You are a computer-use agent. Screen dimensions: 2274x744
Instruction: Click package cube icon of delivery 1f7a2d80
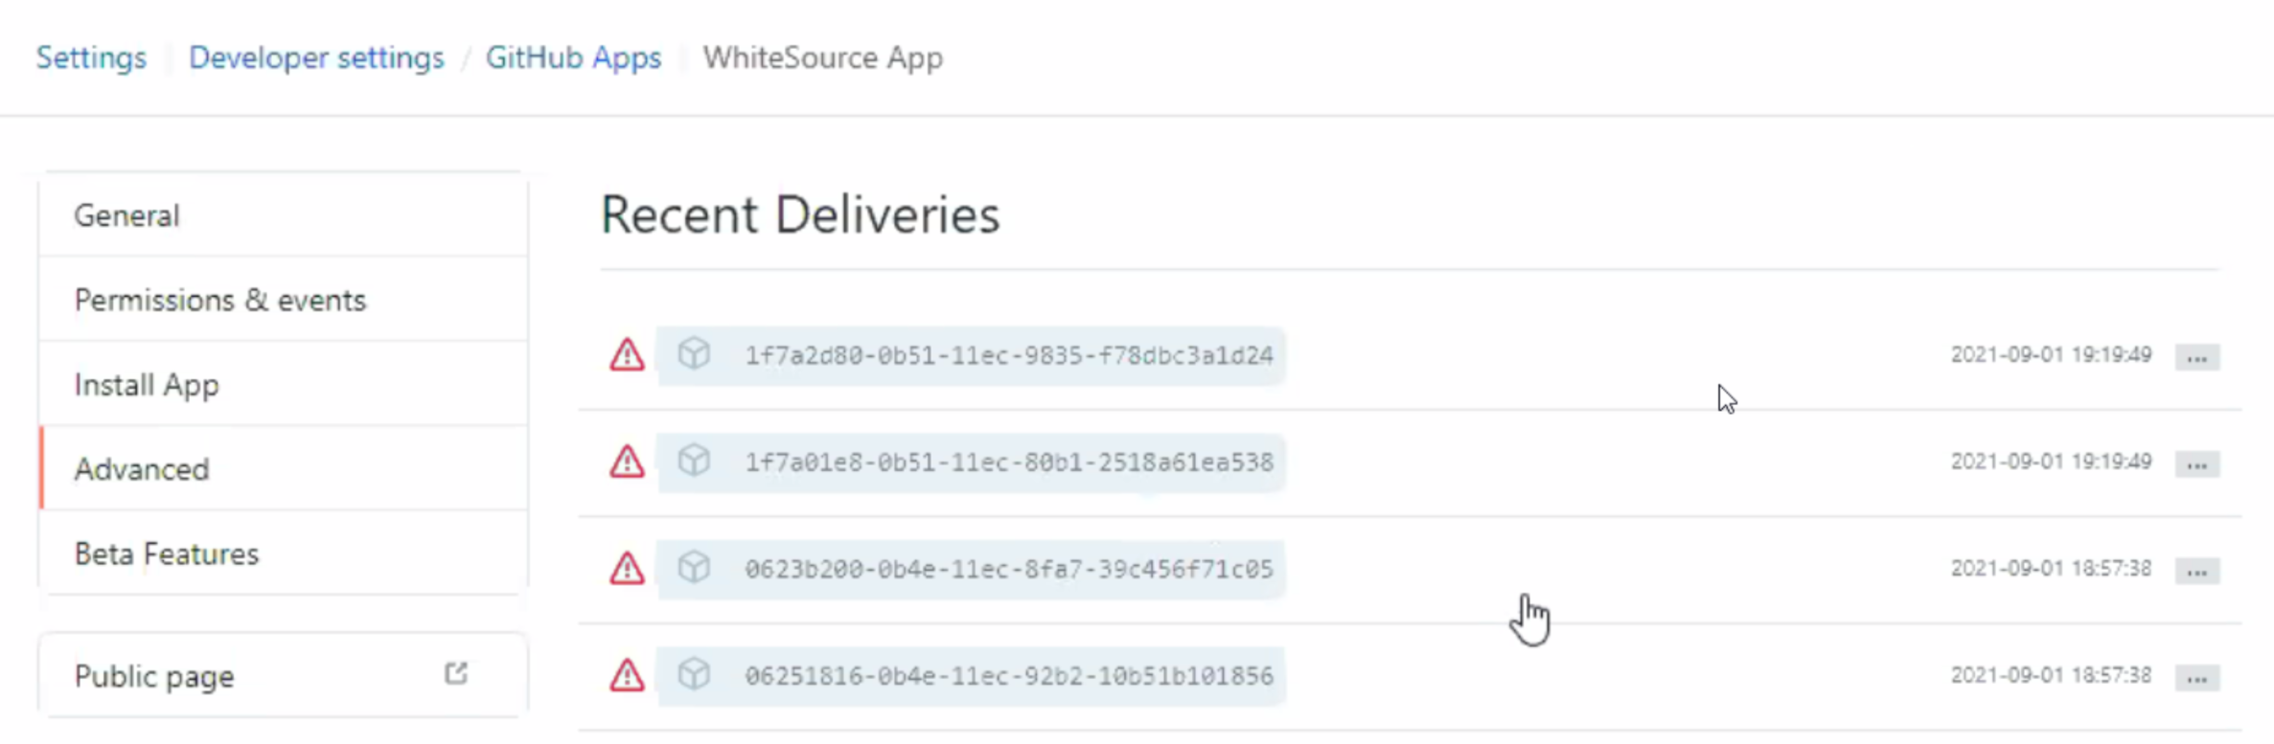(694, 354)
